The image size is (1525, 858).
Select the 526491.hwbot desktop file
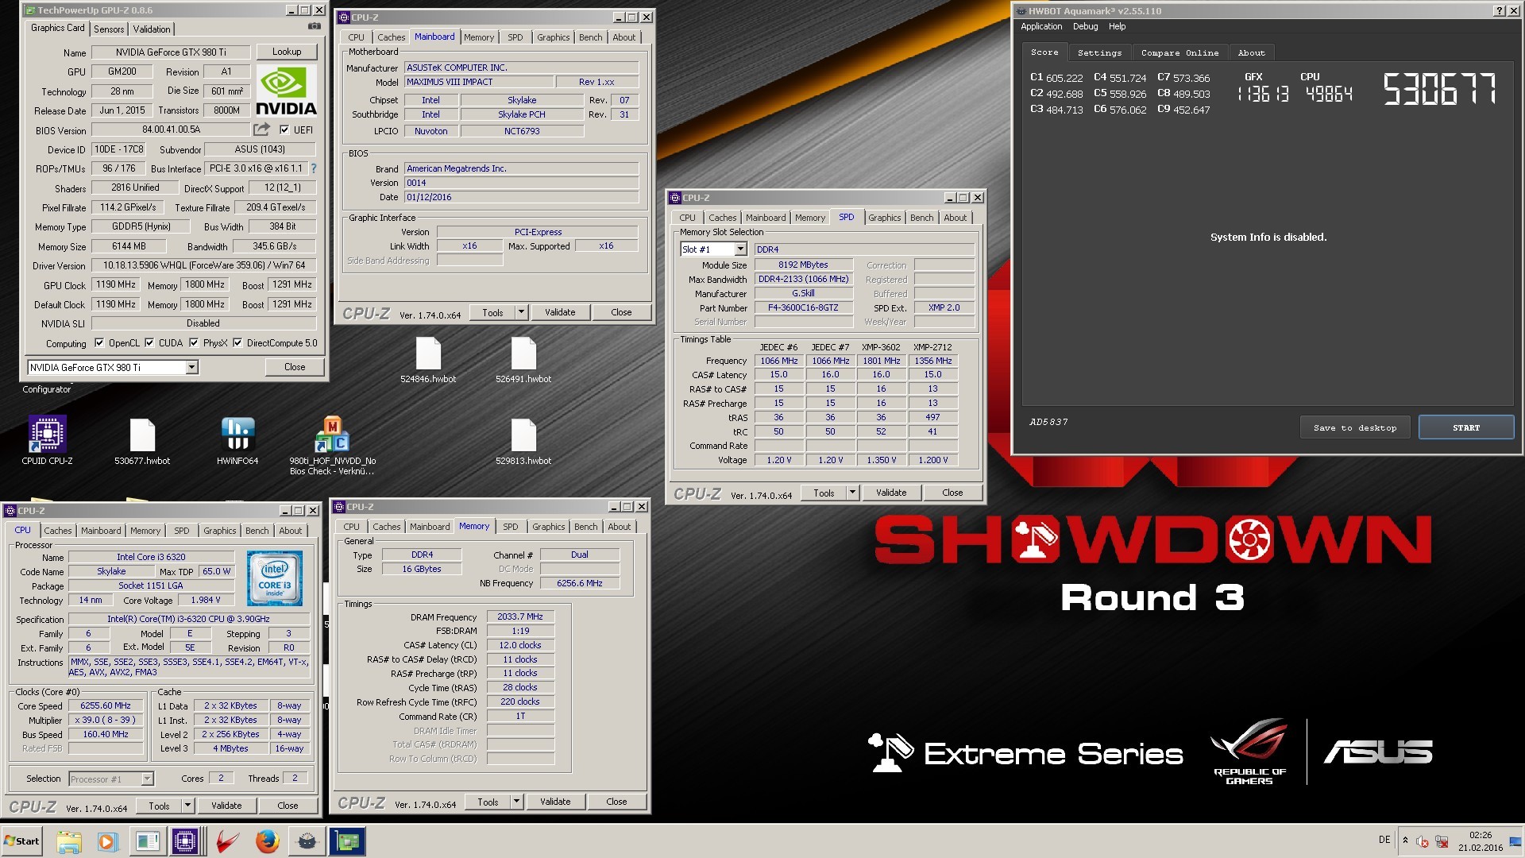[x=523, y=360]
